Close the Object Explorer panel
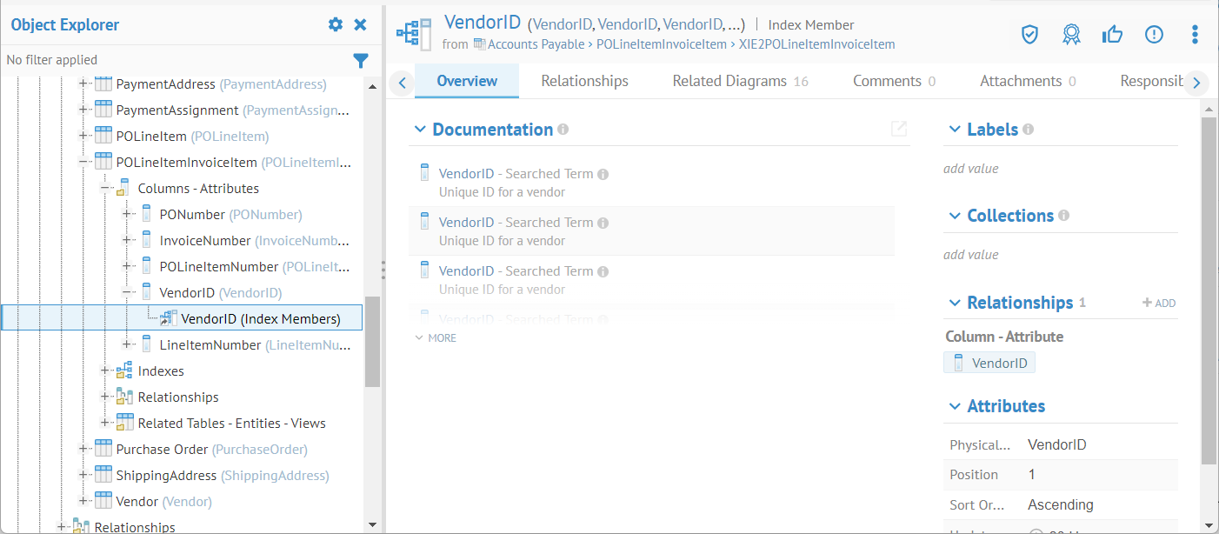This screenshot has width=1219, height=534. coord(360,25)
